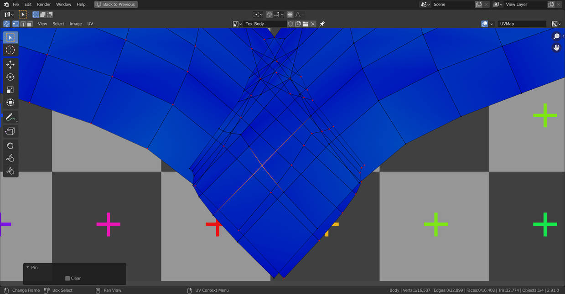565x294 pixels.
Task: Click the UVMap name field
Action: (522, 24)
